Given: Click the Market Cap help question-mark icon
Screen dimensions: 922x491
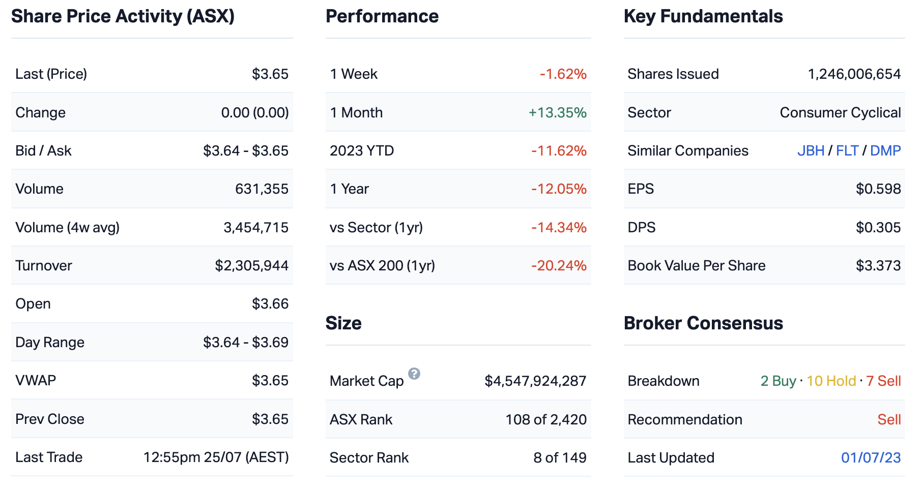Looking at the screenshot, I should coord(414,374).
